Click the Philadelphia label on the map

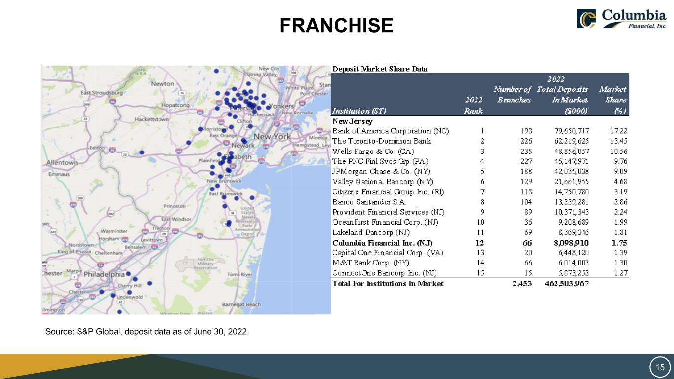coord(104,274)
